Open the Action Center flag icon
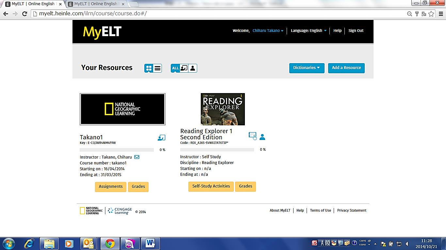Screen dimensions: 446x250 (383, 243)
